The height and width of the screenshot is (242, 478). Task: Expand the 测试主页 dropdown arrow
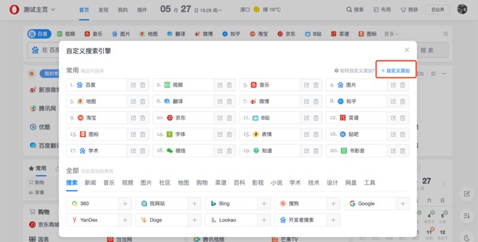[x=53, y=10]
